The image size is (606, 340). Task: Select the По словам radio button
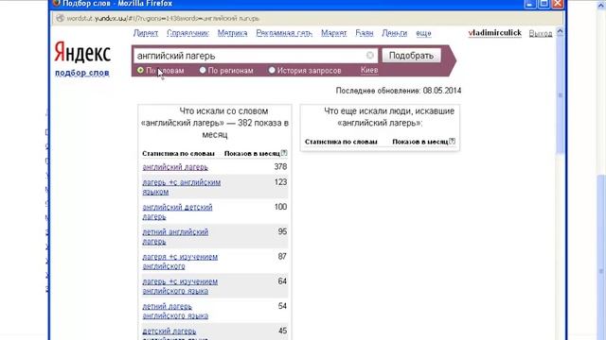coord(140,70)
